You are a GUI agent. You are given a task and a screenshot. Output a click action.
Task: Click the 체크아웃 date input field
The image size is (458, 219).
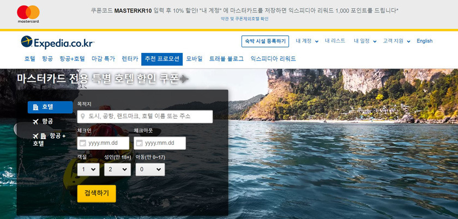(160, 143)
